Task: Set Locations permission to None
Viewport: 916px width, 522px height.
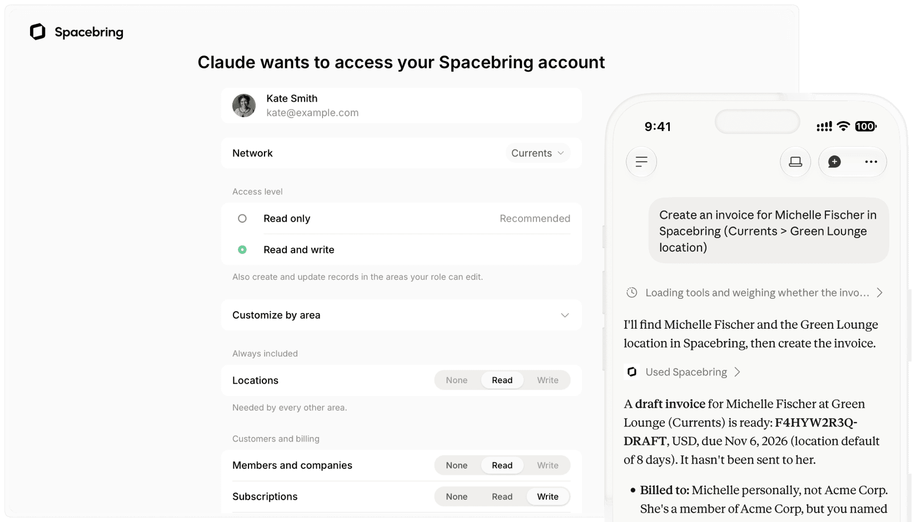Action: click(456, 380)
